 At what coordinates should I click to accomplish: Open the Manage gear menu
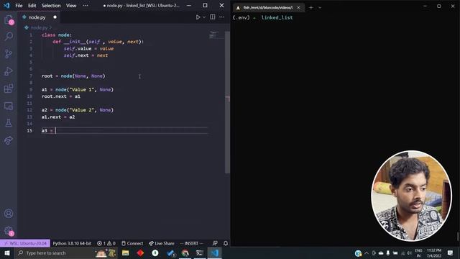point(9,231)
